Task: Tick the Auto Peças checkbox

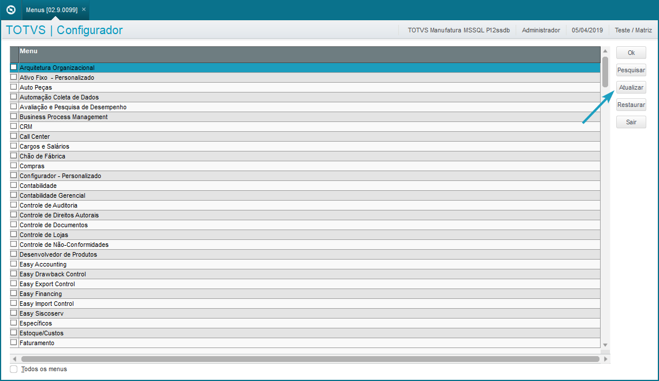Action: [14, 87]
